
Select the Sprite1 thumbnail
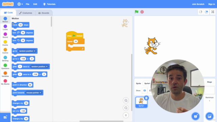pos(141,102)
